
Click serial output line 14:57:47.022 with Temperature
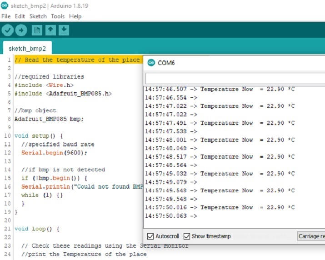coord(220,106)
